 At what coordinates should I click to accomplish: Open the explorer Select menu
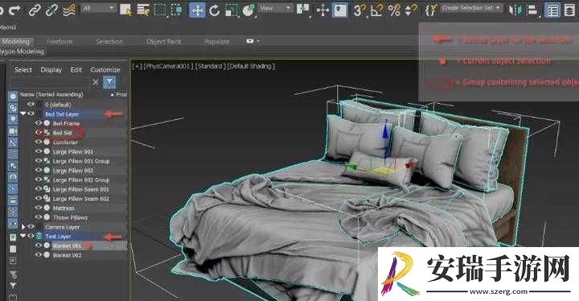click(x=23, y=69)
